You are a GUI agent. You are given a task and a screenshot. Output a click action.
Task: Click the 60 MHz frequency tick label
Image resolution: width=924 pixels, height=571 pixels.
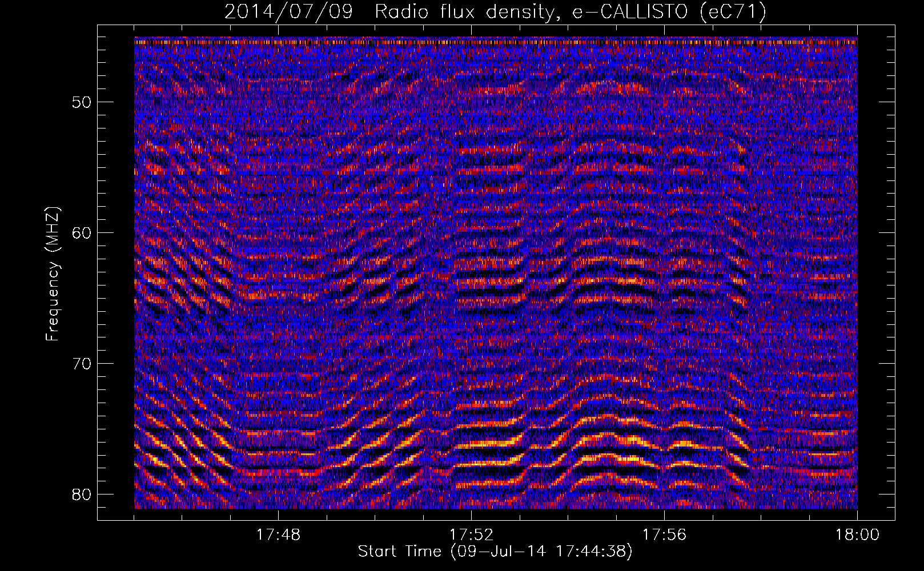click(82, 233)
